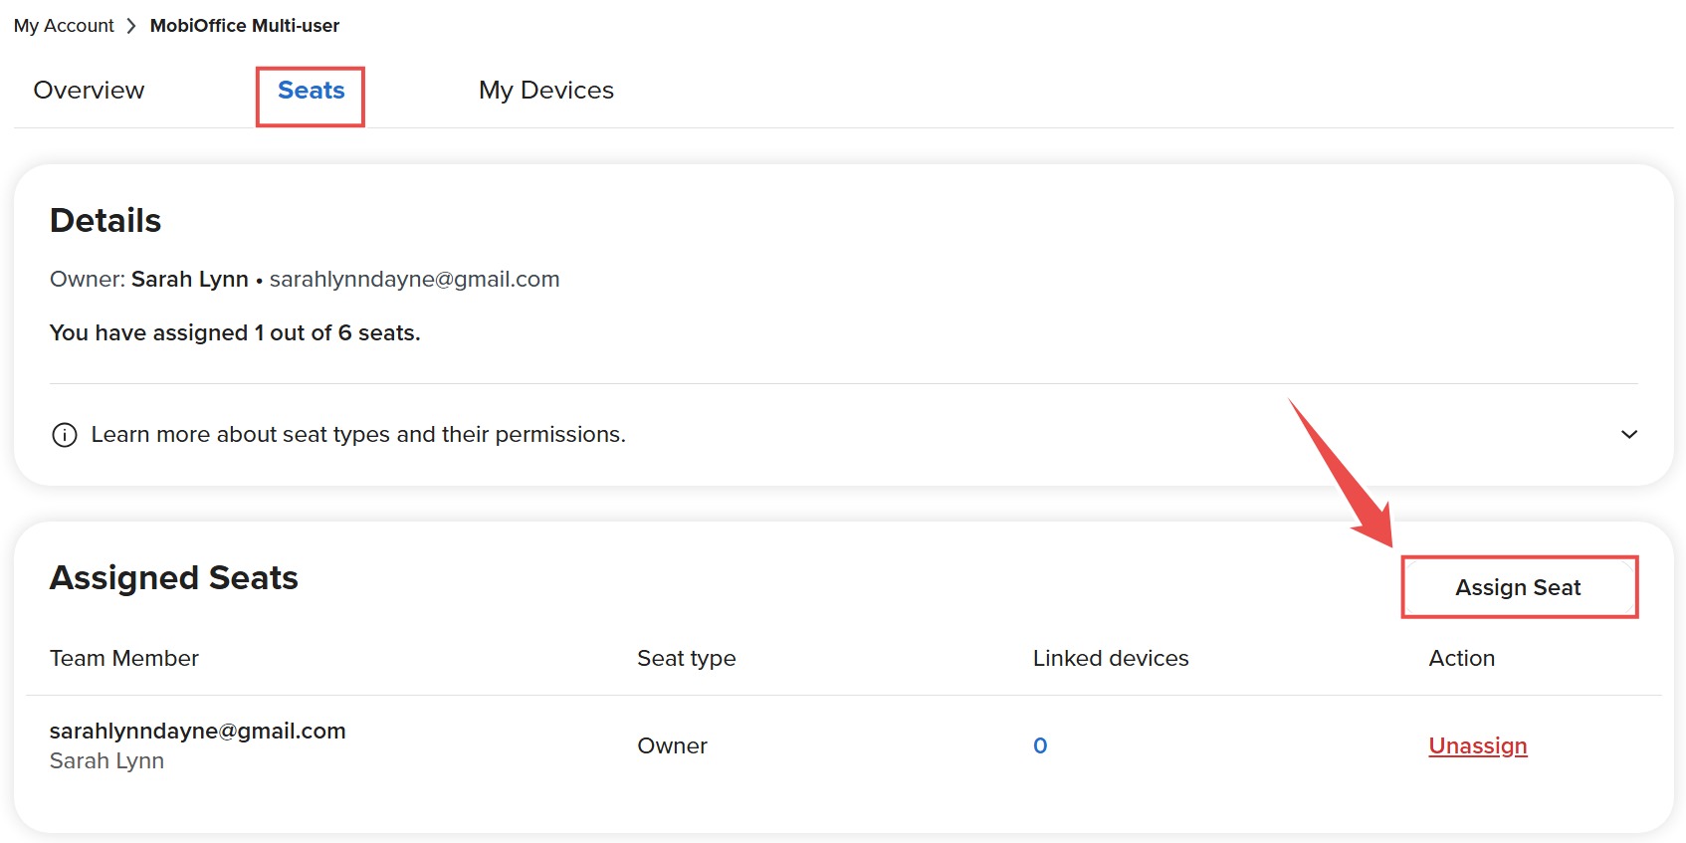
Task: Click the name Sarah Lynn under team member email
Action: pos(107,761)
